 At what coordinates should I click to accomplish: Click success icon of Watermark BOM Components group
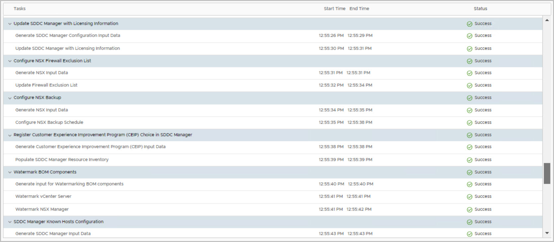(x=469, y=172)
